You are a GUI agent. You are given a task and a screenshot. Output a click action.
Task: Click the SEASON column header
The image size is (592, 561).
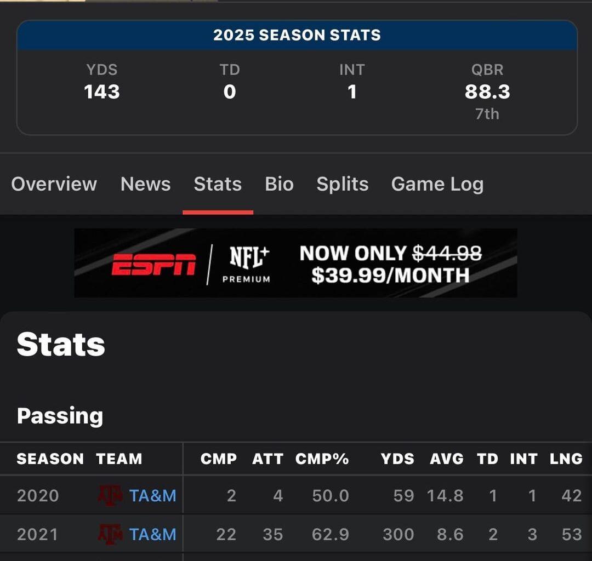[50, 459]
